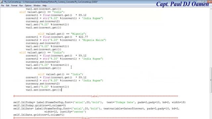Click the justify='center' argument

(x=73, y=112)
